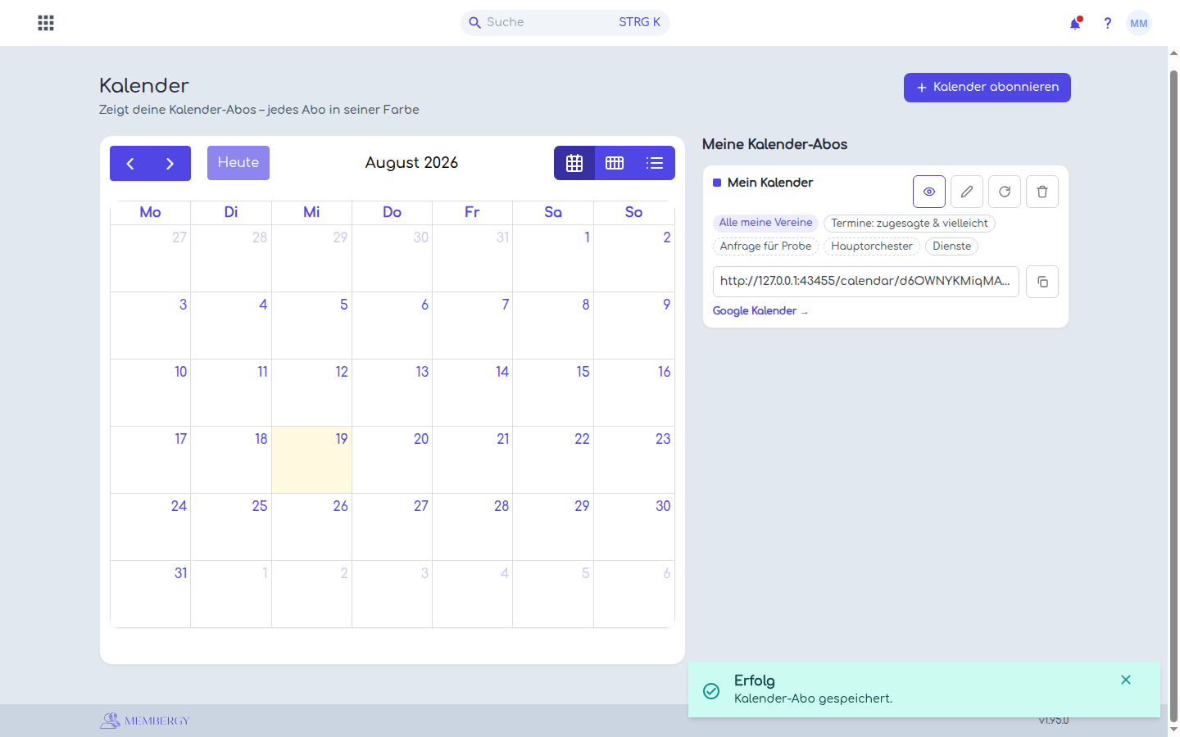This screenshot has width=1180, height=737.
Task: Click the Termine: zugesagte & vielleicht tag
Action: coord(910,224)
